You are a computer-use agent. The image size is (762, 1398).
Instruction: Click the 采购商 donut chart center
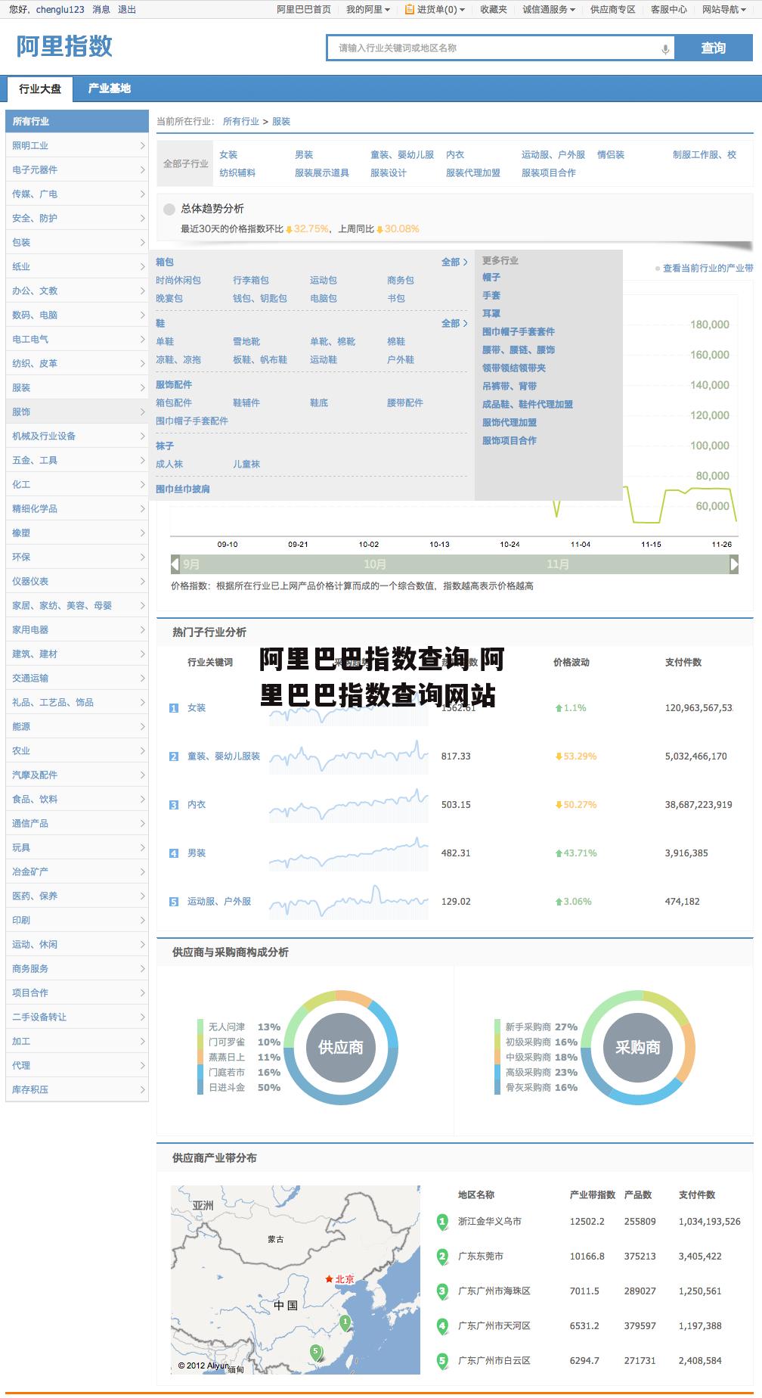(x=638, y=1048)
